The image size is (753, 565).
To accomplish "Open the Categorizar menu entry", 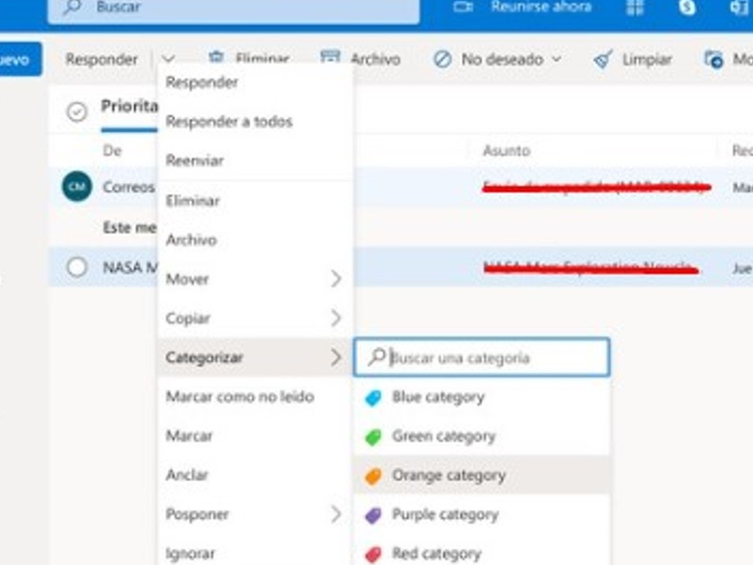I will pyautogui.click(x=204, y=357).
